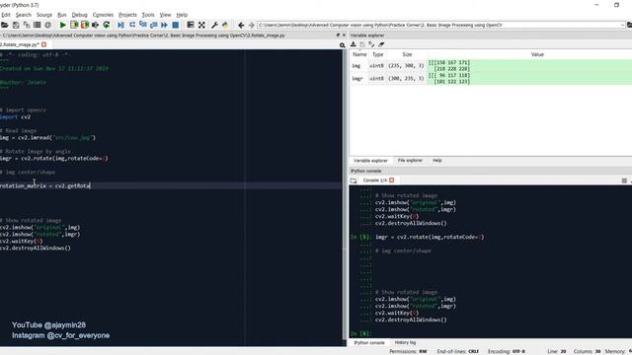Open file using the folder toolbar icon
Screen dimensions: 632x355
click(4, 25)
